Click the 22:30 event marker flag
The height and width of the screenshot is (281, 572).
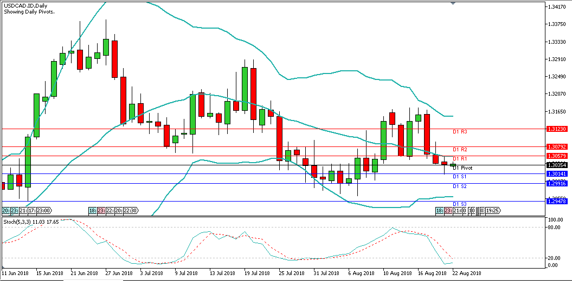coord(131,210)
